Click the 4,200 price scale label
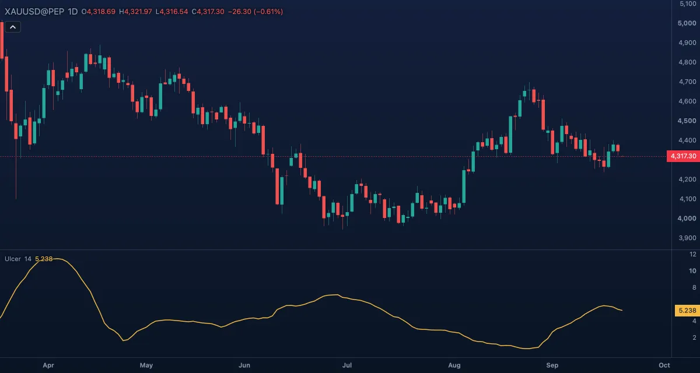 point(688,180)
